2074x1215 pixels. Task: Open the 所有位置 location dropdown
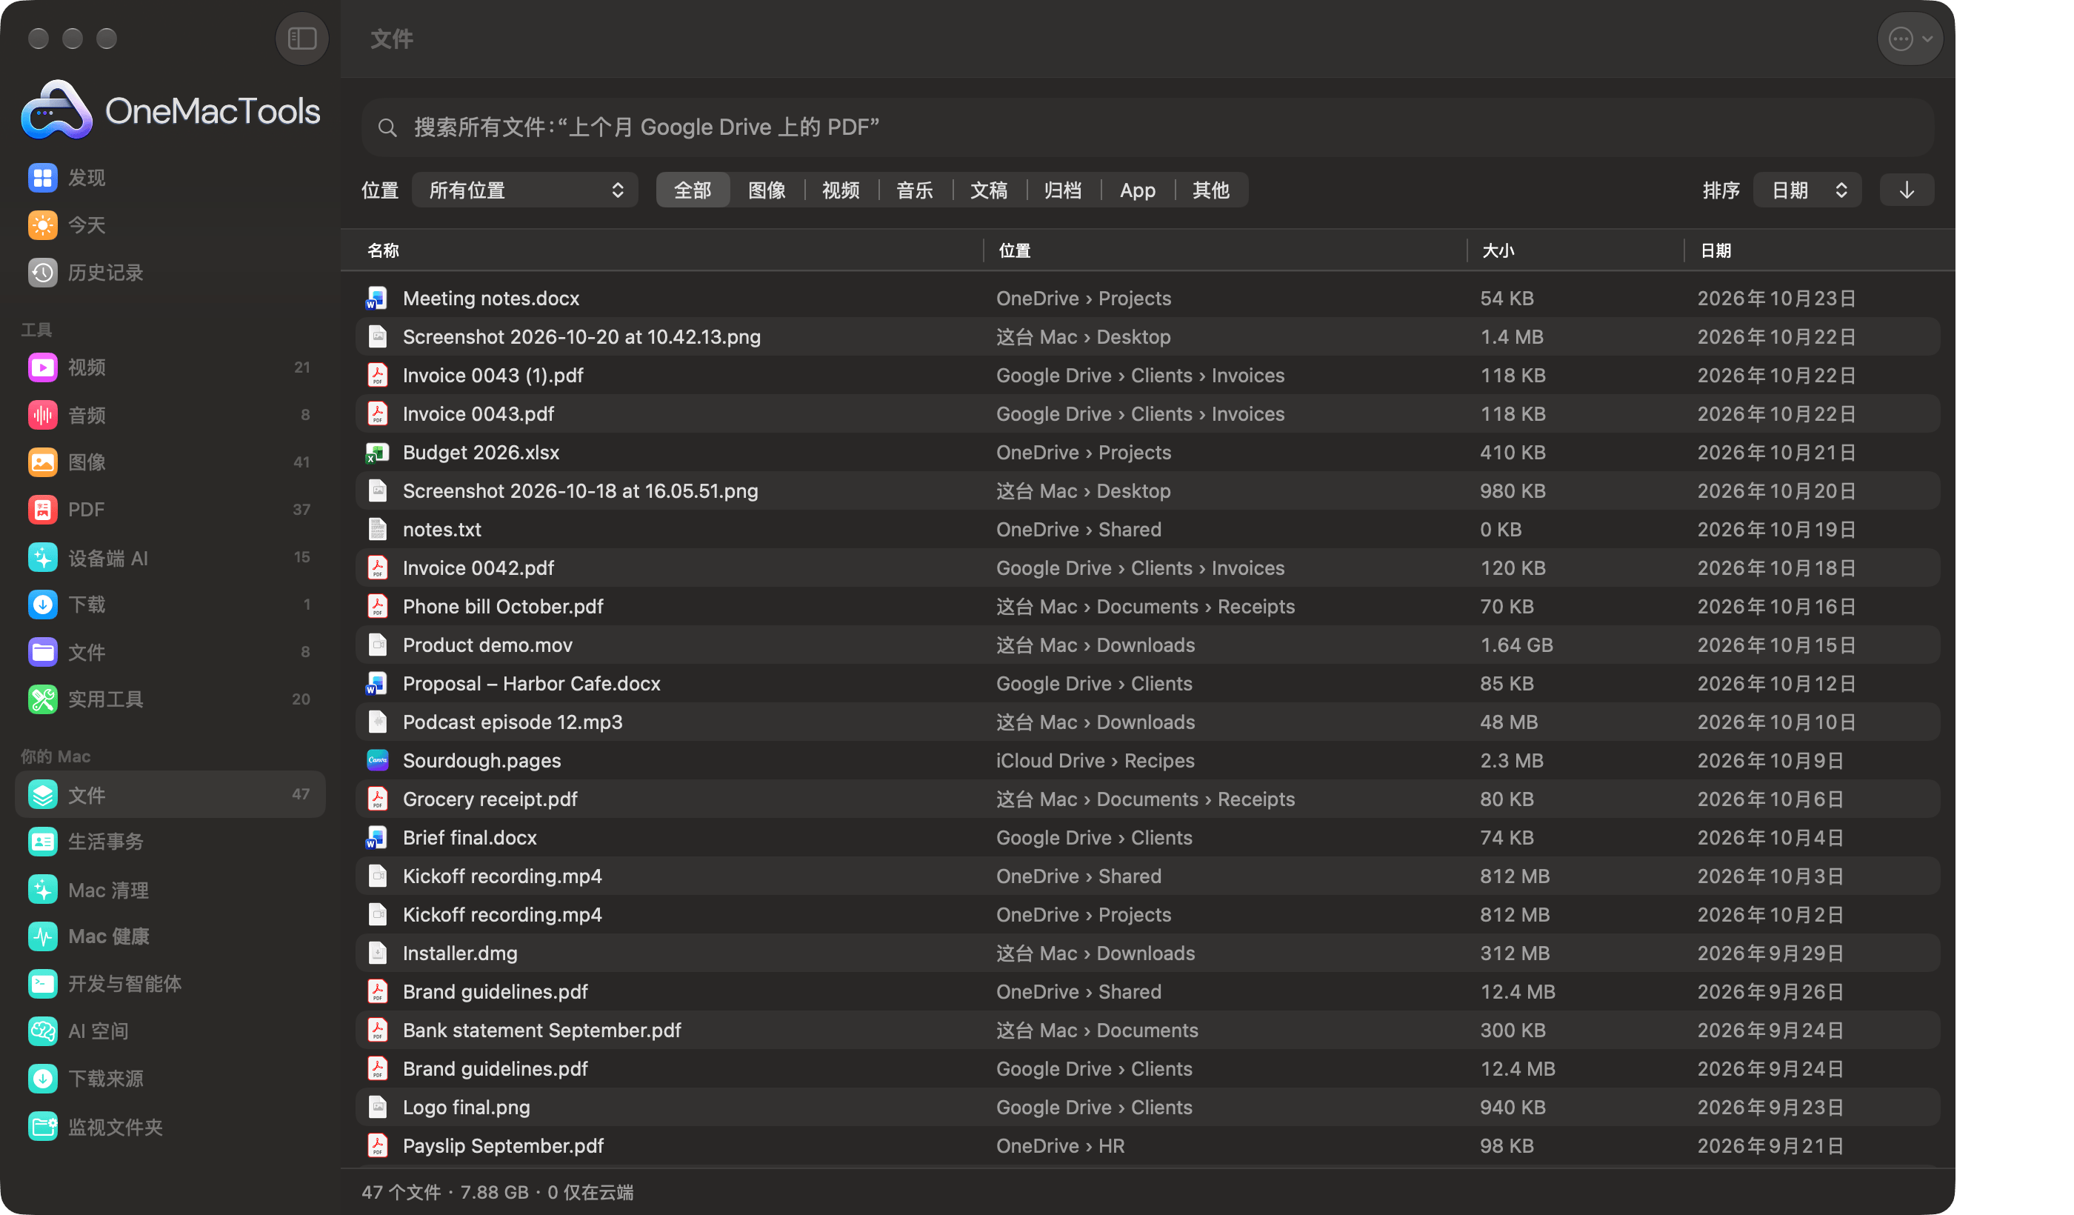tap(525, 190)
